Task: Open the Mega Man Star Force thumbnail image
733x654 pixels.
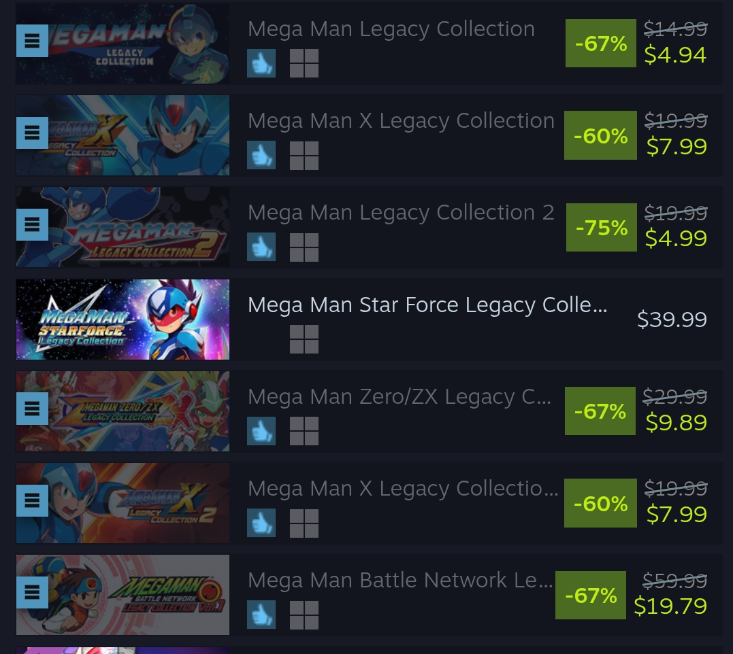Action: pos(123,319)
